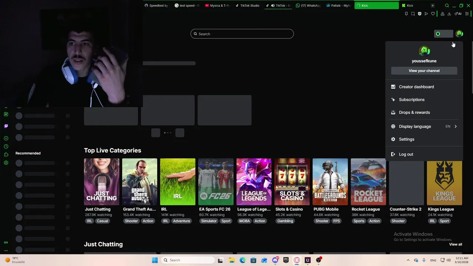The height and width of the screenshot is (266, 473).
Task: Click the Windows Start button
Action: 155,260
